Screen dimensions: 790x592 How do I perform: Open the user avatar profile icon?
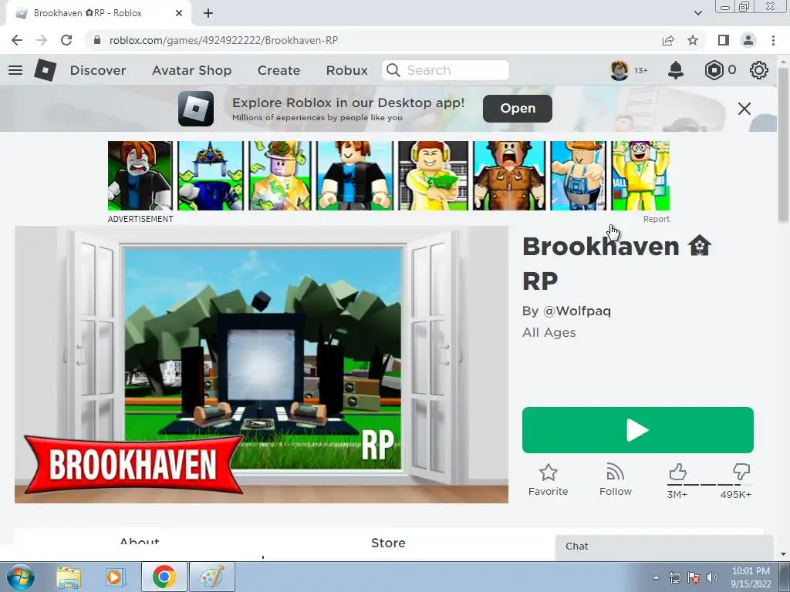click(620, 70)
